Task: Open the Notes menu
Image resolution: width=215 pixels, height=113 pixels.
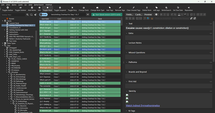Action: 14,5
